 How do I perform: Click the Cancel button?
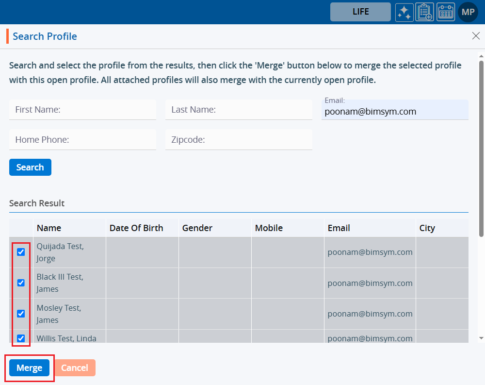point(75,368)
